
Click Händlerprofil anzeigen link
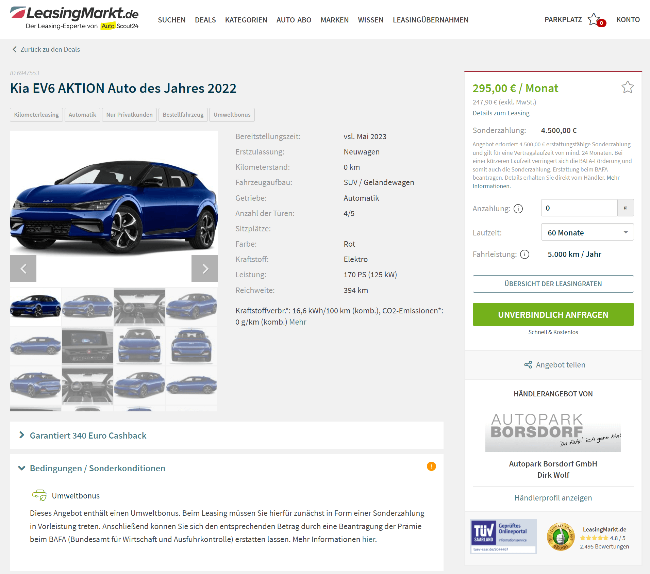click(x=553, y=498)
